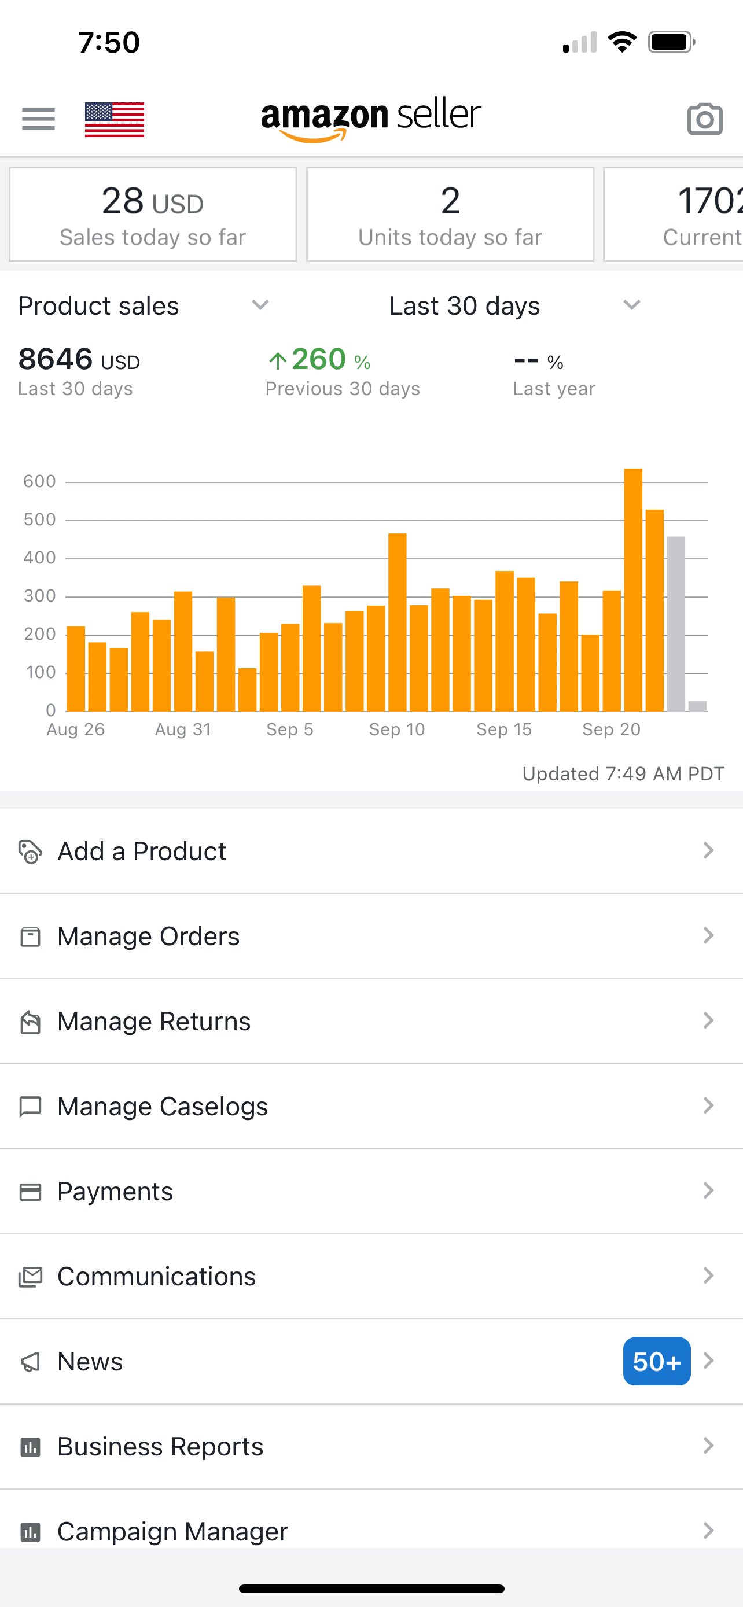Open the hamburger navigation menu

click(38, 119)
